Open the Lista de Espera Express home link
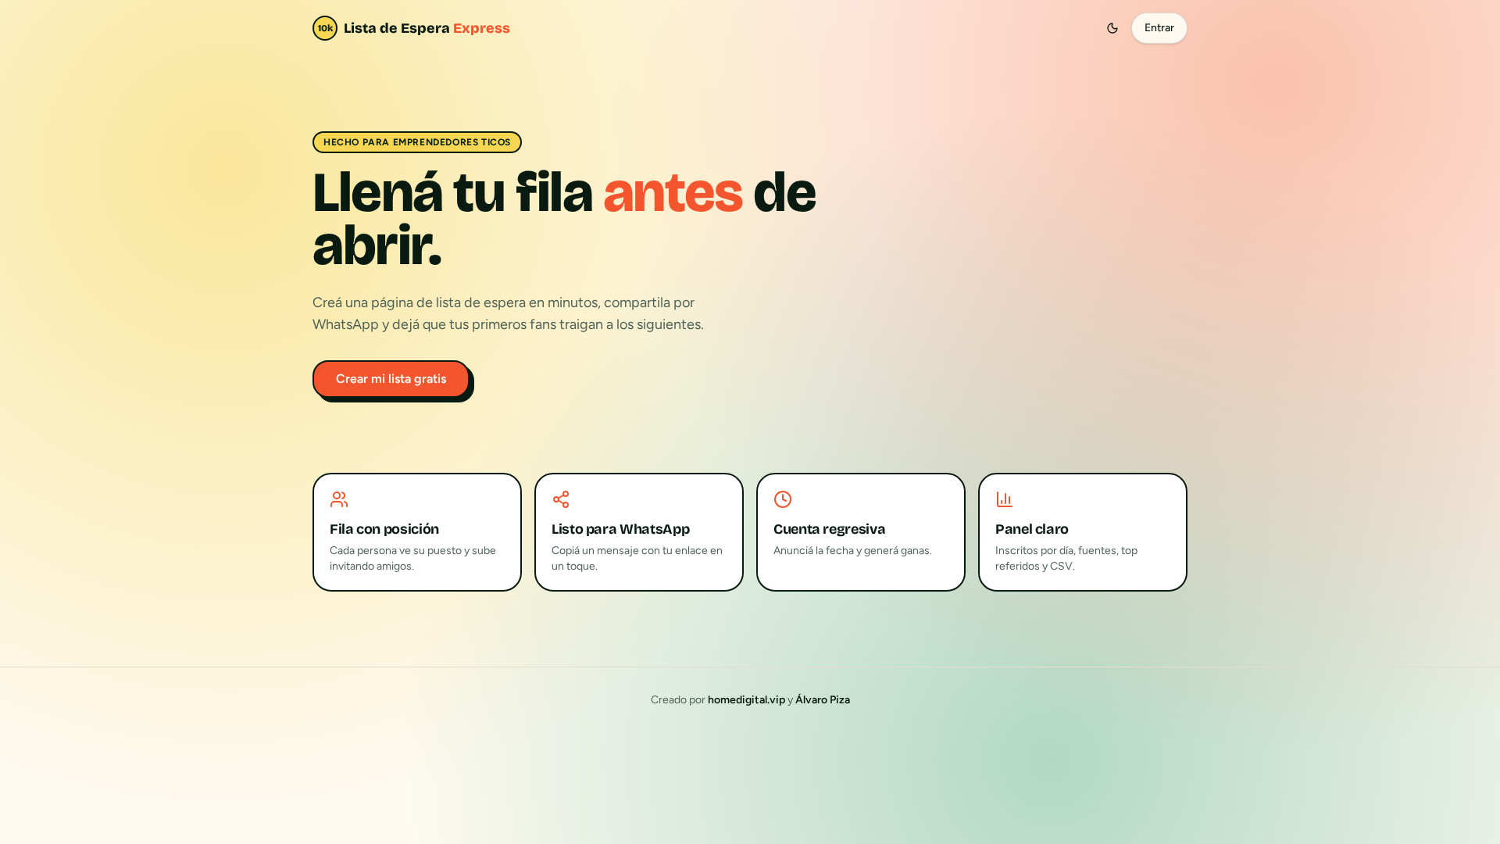 [411, 28]
